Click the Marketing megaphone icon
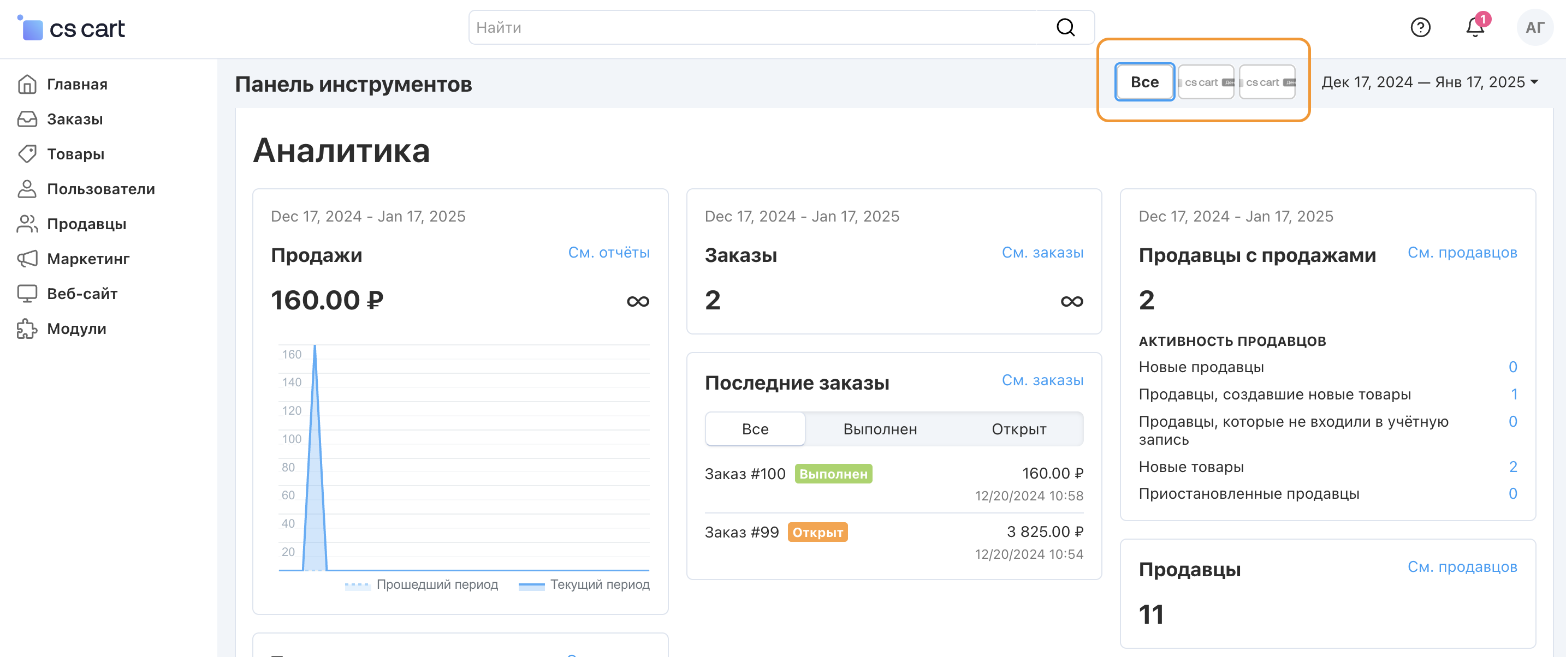1566x657 pixels. (x=27, y=259)
